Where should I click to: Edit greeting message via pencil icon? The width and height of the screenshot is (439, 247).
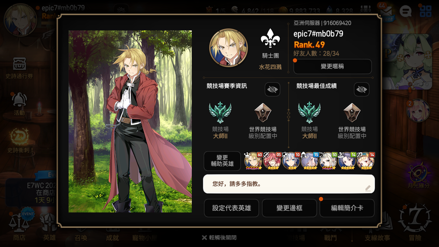click(368, 188)
